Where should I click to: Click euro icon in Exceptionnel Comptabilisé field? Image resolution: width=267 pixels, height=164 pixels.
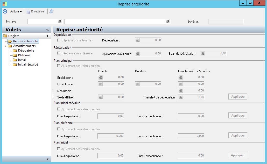(181, 84)
